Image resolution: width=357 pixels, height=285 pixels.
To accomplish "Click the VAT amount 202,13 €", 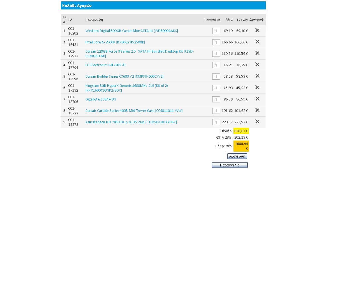I will (x=241, y=137).
